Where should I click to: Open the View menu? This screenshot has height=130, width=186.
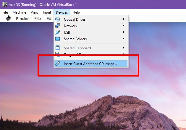[34, 12]
